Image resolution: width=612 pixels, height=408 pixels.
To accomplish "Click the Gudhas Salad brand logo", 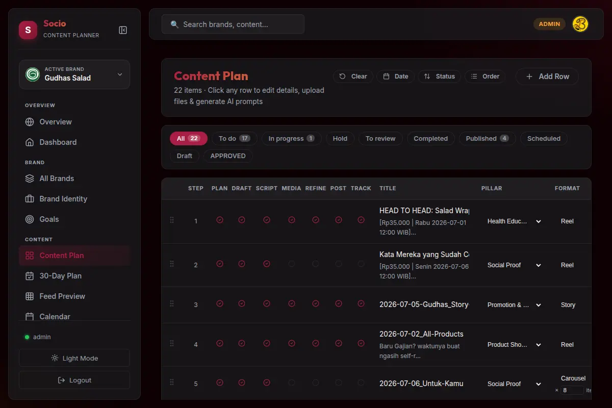I will point(33,74).
